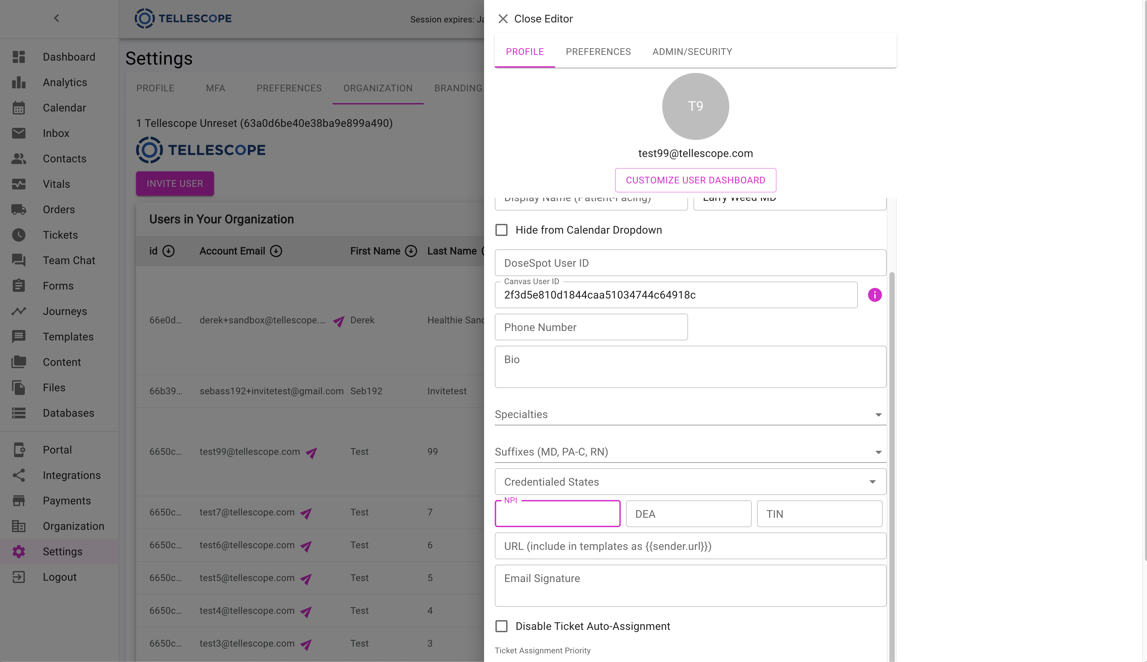Image resolution: width=1147 pixels, height=662 pixels.
Task: Switch to ORGANIZATION settings tab
Action: click(378, 88)
